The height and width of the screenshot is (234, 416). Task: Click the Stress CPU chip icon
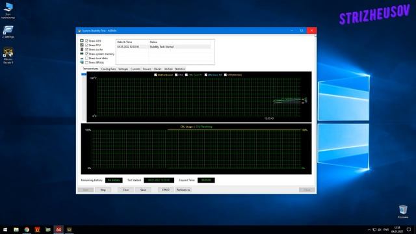pyautogui.click(x=82, y=40)
